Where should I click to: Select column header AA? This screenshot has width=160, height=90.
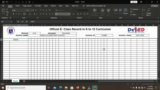click(x=116, y=25)
